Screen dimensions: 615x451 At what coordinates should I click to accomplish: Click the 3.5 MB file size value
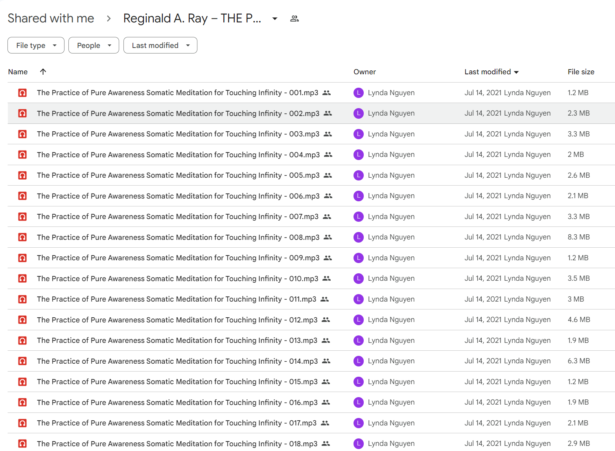click(x=579, y=278)
